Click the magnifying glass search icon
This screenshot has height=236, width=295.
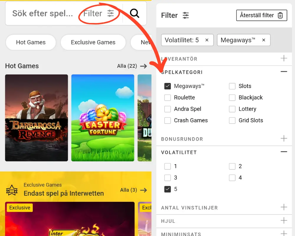tap(135, 13)
